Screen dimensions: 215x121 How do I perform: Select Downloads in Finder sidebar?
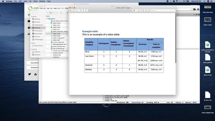click(x=37, y=34)
